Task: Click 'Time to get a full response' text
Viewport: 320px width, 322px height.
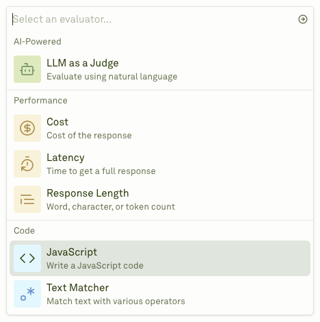Action: click(101, 171)
